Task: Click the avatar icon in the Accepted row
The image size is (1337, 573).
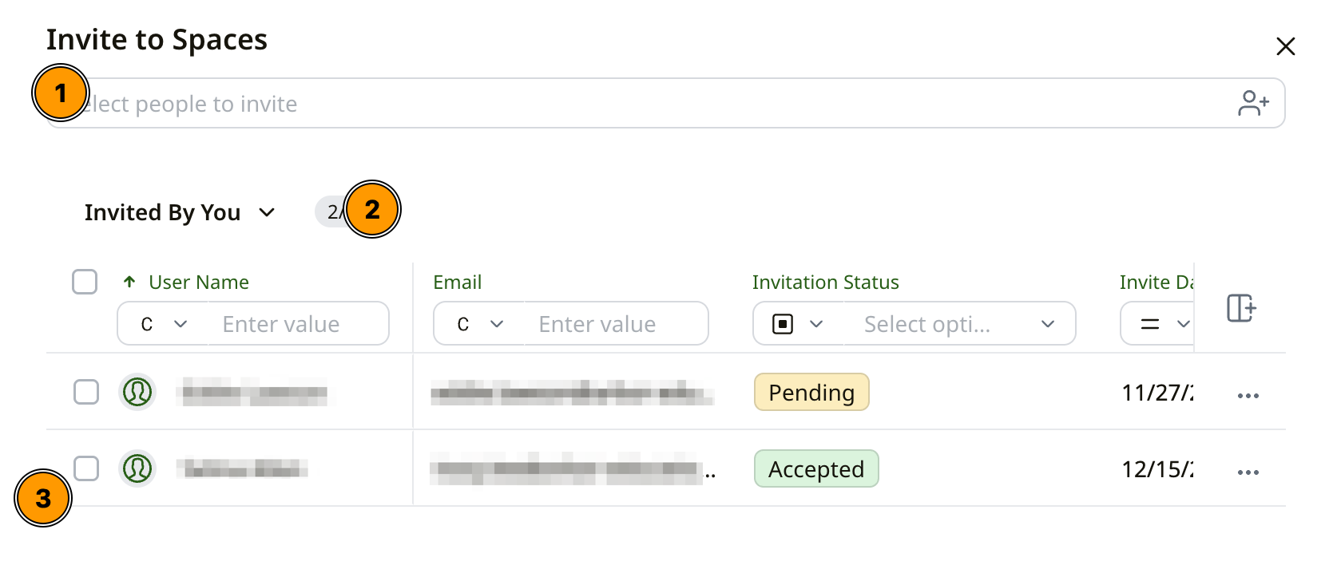Action: pyautogui.click(x=137, y=468)
